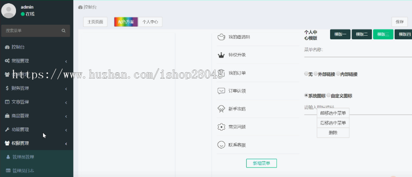Select the 内部链接 radio option
Screen dimensions: 412x177
point(338,74)
